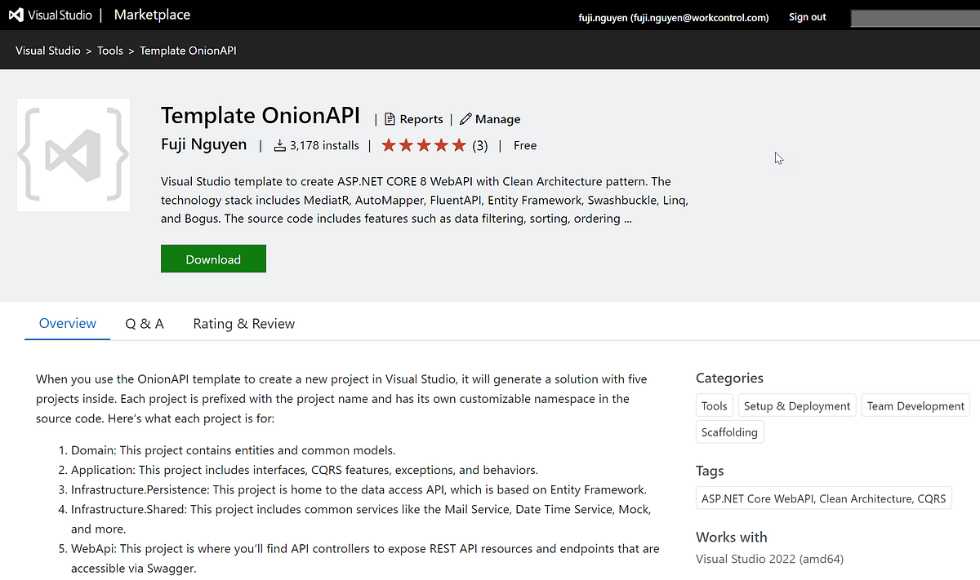Switch to the Q & A tab
Image resolution: width=980 pixels, height=580 pixels.
pos(144,323)
